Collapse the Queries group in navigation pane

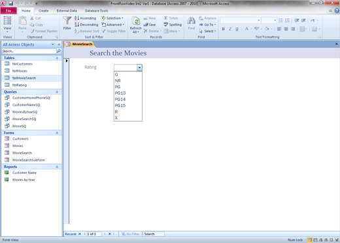(x=57, y=92)
